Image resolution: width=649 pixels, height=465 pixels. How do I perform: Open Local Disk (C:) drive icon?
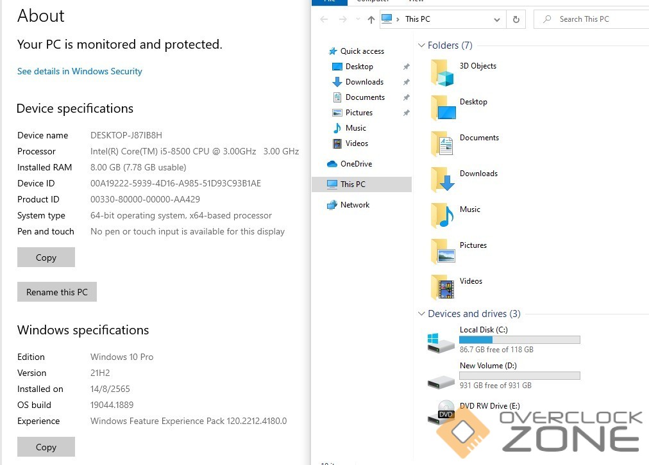pyautogui.click(x=441, y=341)
